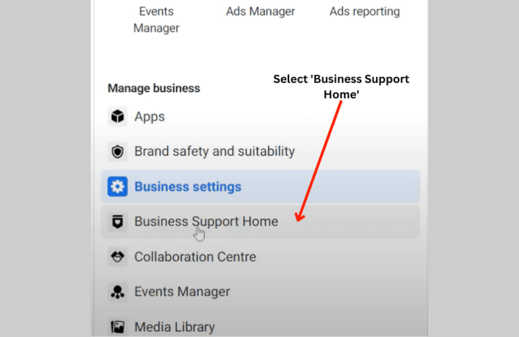Open Events Manager from the sidebar list
The width and height of the screenshot is (519, 337).
click(182, 291)
